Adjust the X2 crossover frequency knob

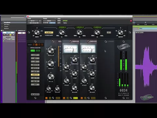pyautogui.click(x=79, y=32)
